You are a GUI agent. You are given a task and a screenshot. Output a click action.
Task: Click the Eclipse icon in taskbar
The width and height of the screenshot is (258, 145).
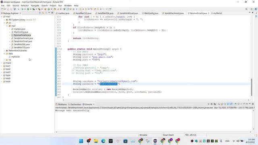[155, 141]
